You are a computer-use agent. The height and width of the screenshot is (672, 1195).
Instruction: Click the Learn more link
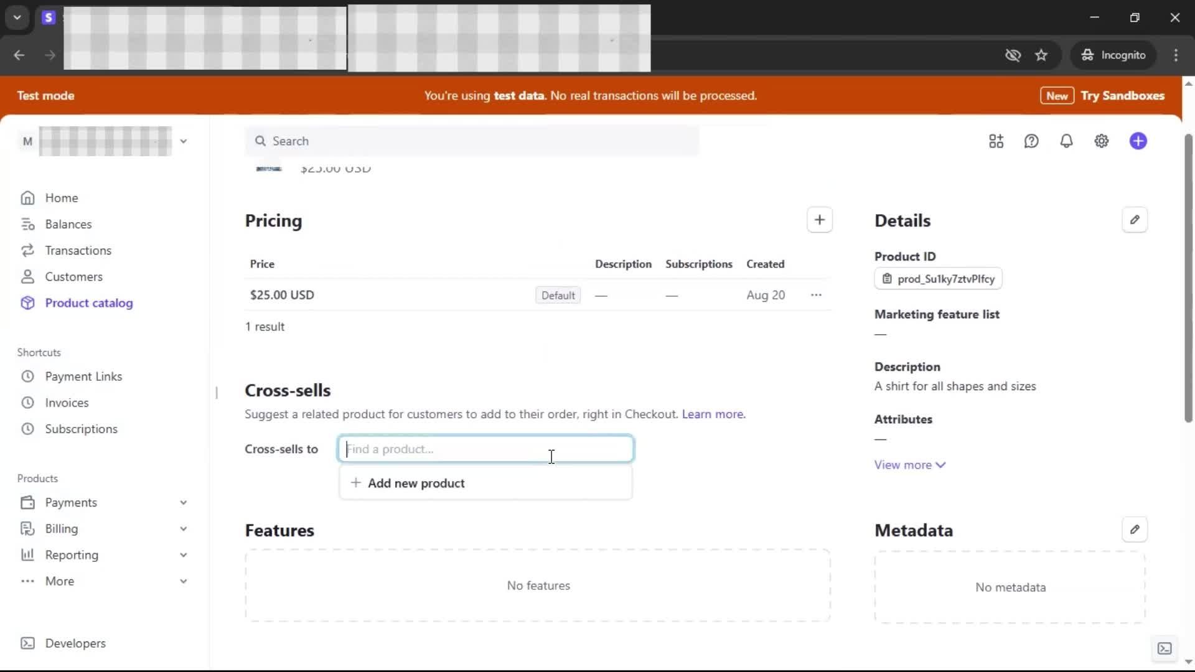pyautogui.click(x=713, y=414)
